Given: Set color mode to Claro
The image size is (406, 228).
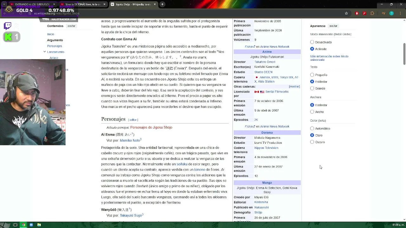Looking at the screenshot, I should (312, 135).
